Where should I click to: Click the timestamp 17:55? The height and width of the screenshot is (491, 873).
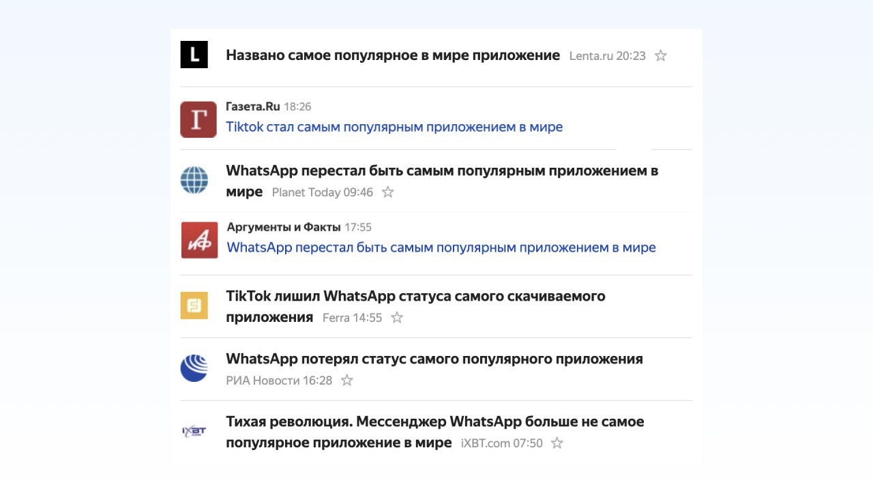point(358,227)
